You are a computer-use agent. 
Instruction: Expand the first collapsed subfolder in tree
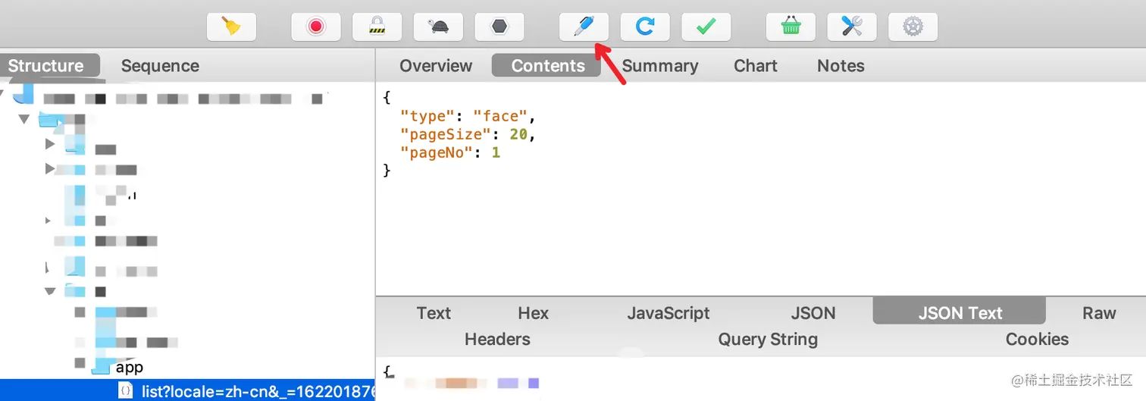(x=50, y=143)
